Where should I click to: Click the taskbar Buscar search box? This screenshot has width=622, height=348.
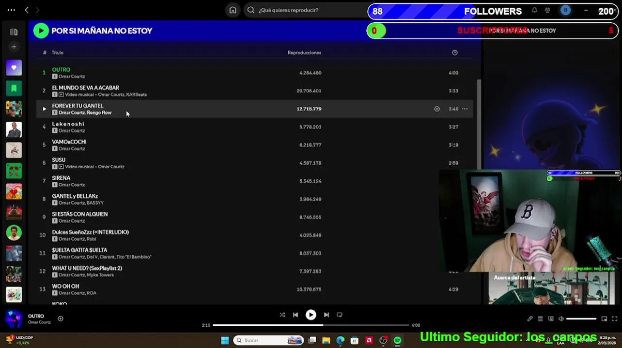click(x=269, y=340)
